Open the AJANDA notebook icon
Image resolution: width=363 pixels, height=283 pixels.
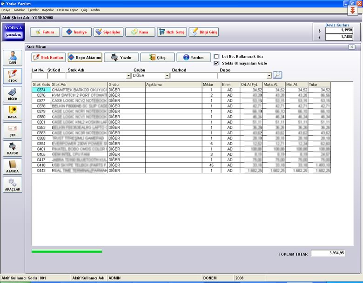point(13,166)
